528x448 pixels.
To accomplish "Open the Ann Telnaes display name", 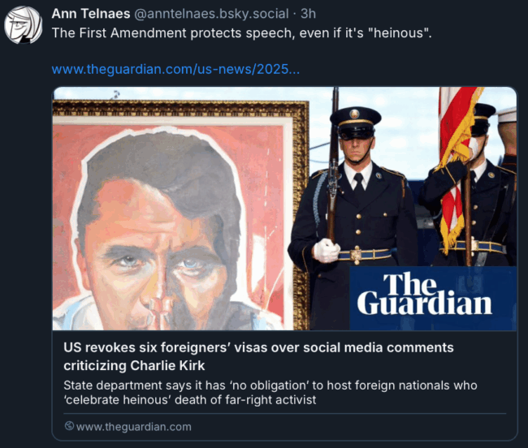I will [91, 14].
